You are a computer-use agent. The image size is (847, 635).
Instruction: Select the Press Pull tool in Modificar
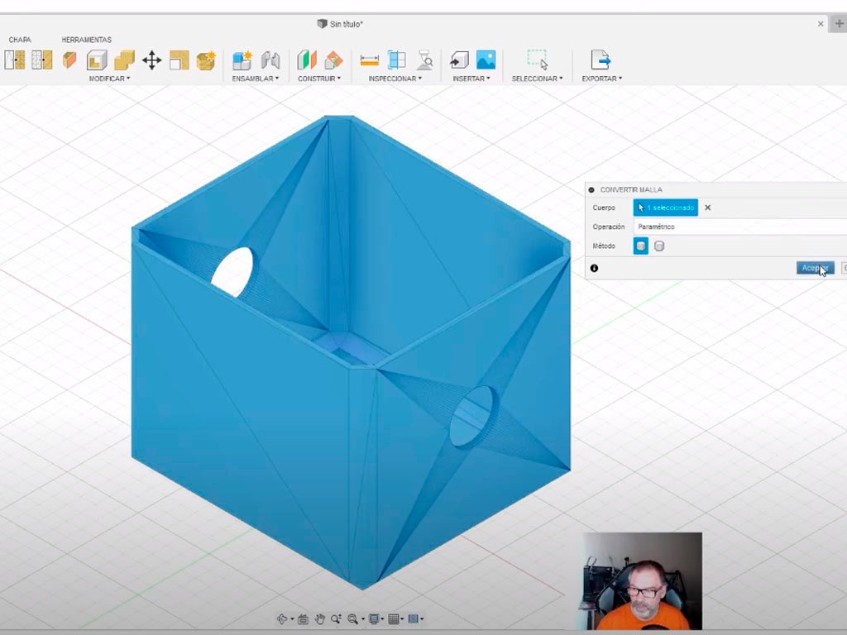point(69,60)
